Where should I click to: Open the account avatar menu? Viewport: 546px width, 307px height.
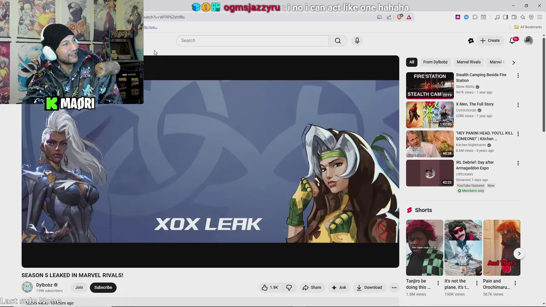pos(529,41)
